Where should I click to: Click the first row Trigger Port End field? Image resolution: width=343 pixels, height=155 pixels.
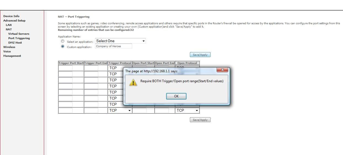91,68
